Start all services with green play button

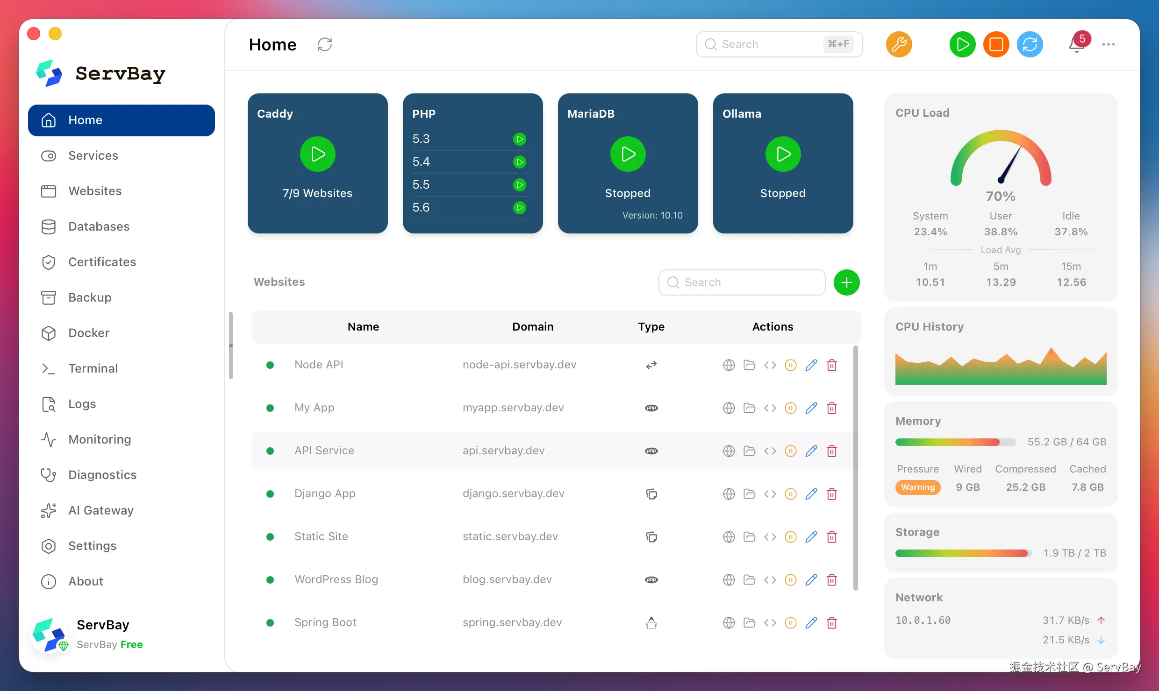962,44
